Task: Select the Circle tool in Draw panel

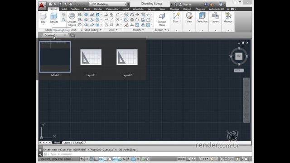Action: pos(117,19)
